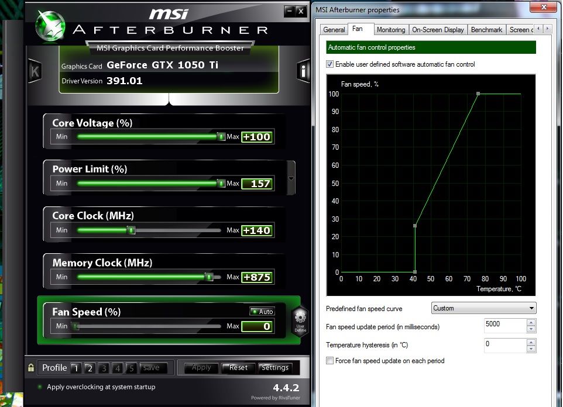Load Profile 2

[x=90, y=368]
